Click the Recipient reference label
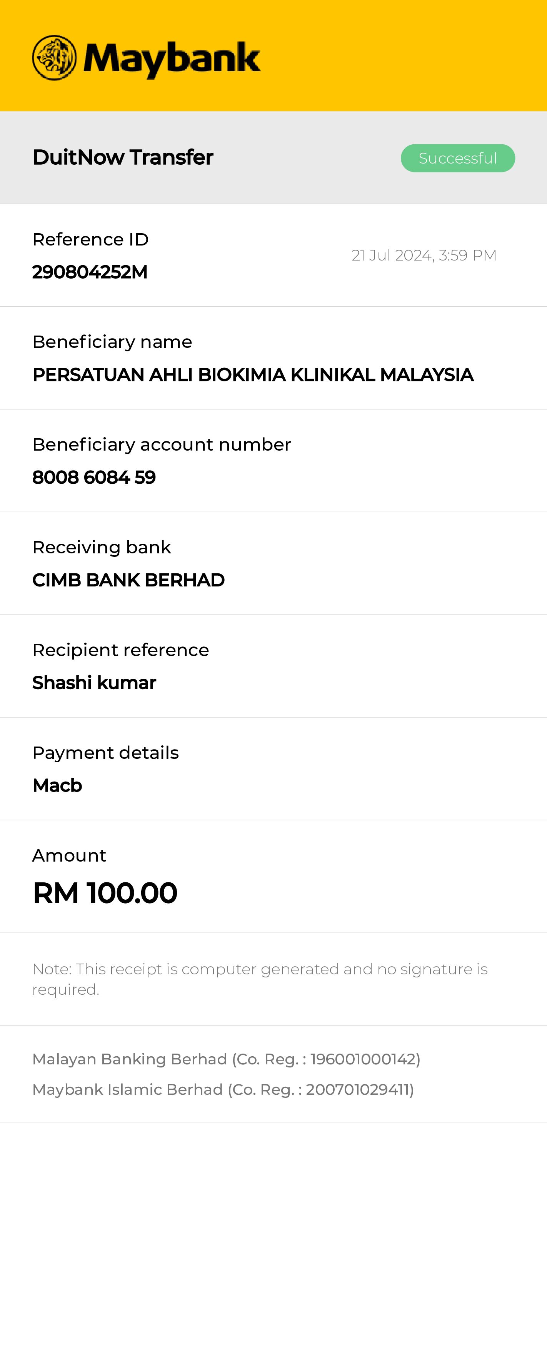Viewport: 547px width, 1368px height. point(120,650)
